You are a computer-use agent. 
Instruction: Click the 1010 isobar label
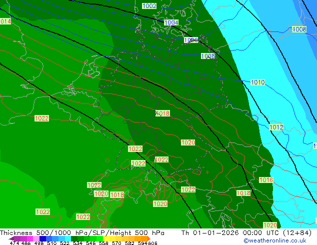click(257, 82)
